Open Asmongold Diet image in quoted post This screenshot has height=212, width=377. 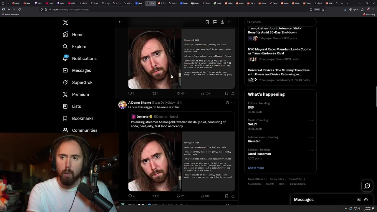[181, 161]
